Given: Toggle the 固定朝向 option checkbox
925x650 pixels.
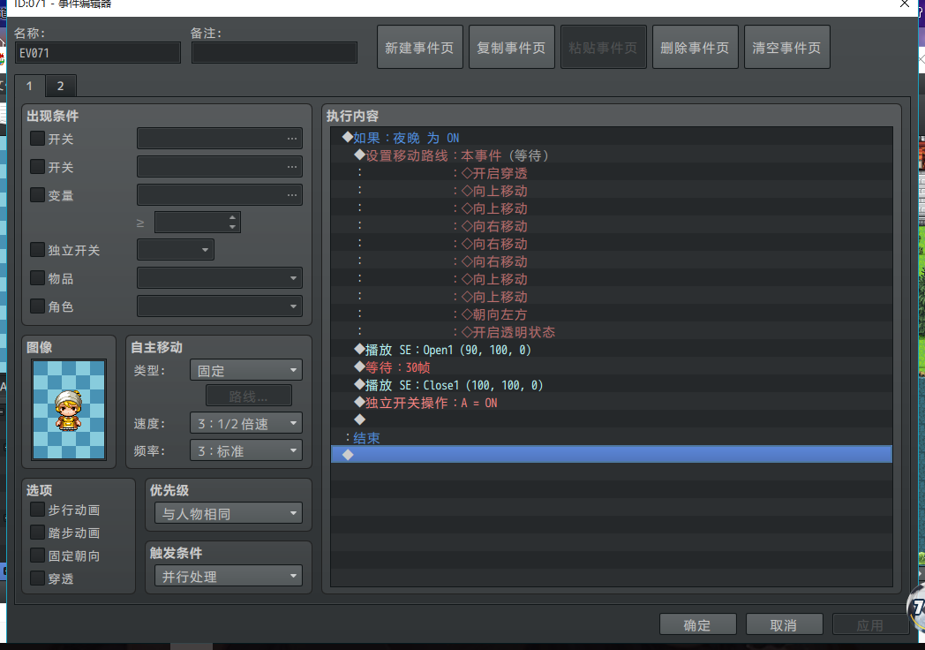Looking at the screenshot, I should (x=37, y=555).
